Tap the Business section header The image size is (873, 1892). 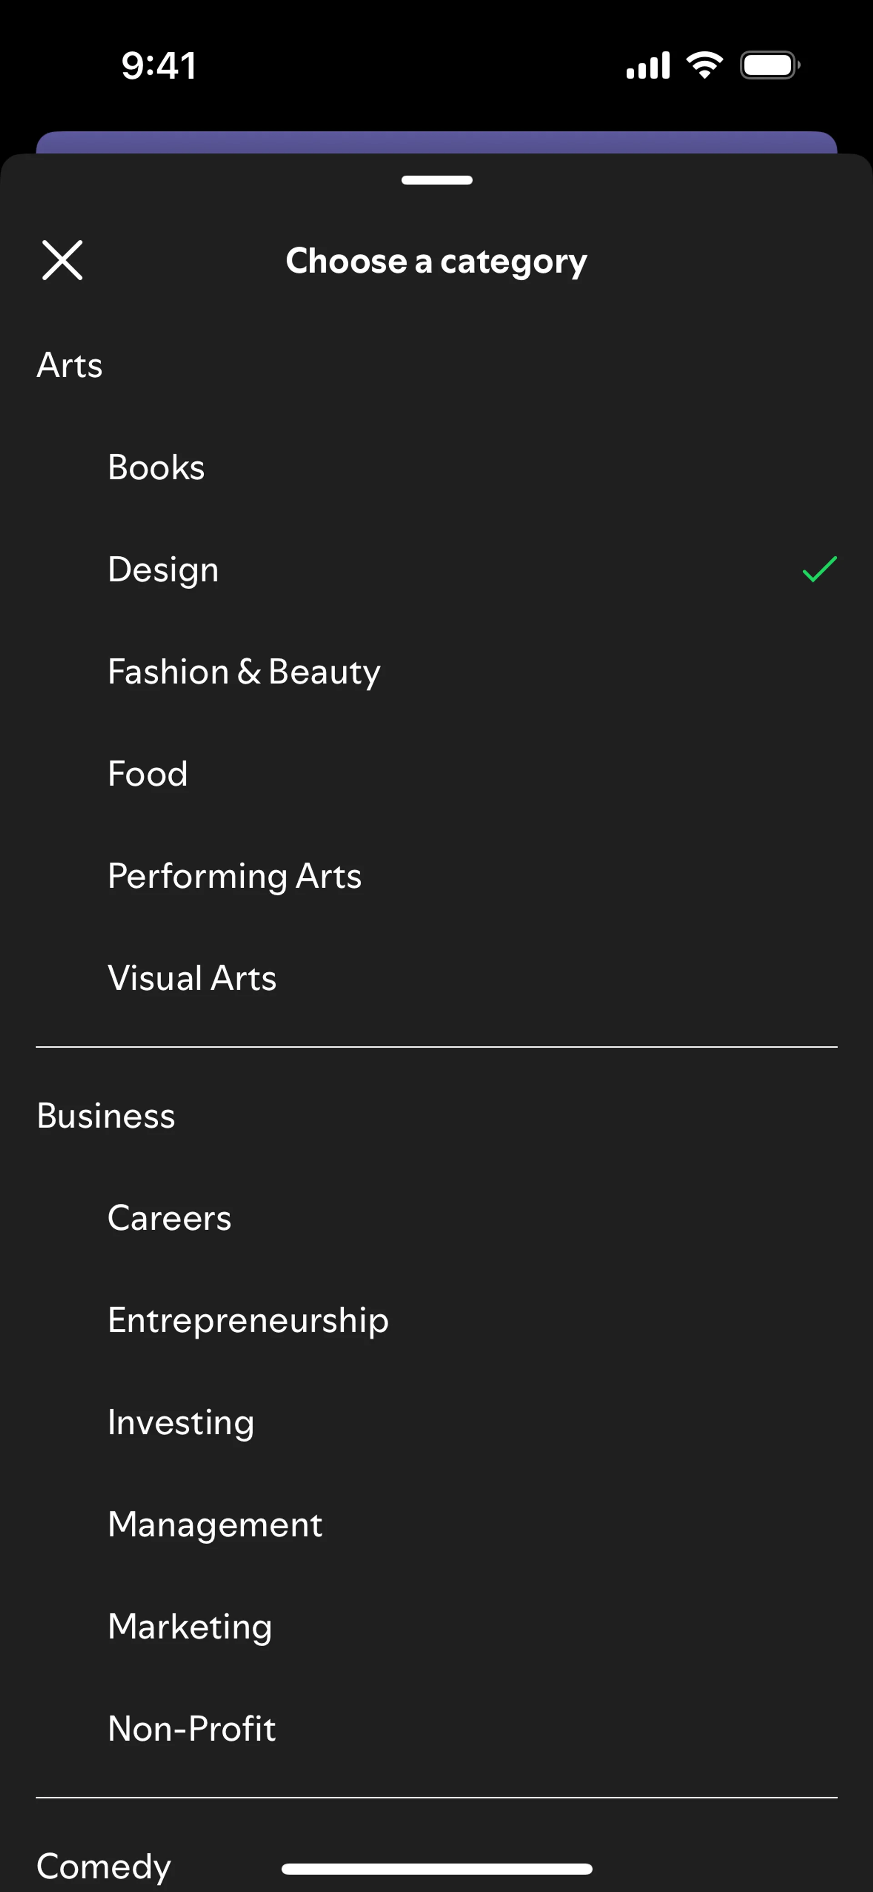[106, 1116]
